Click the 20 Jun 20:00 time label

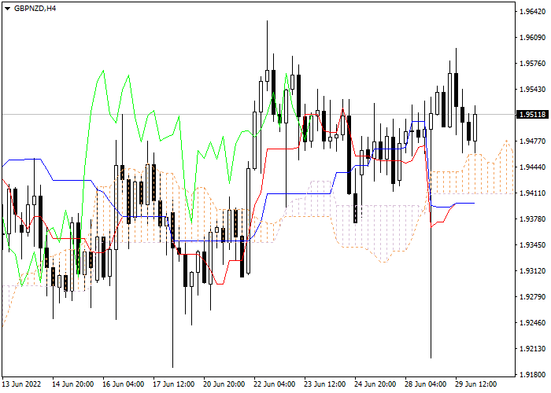(x=224, y=384)
